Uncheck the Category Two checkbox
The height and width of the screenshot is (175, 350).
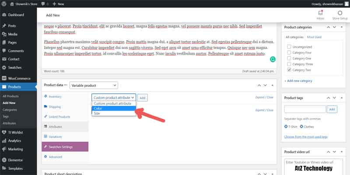click(x=288, y=70)
